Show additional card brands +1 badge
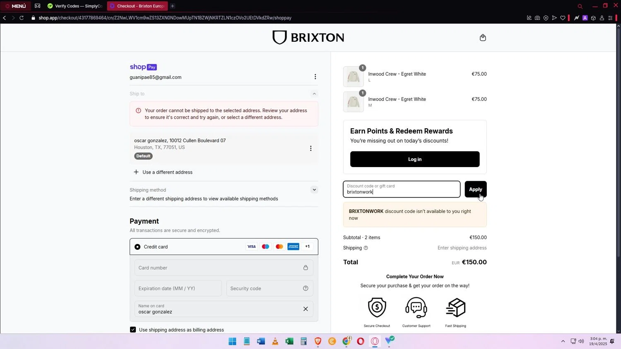This screenshot has width=621, height=349. [x=307, y=246]
